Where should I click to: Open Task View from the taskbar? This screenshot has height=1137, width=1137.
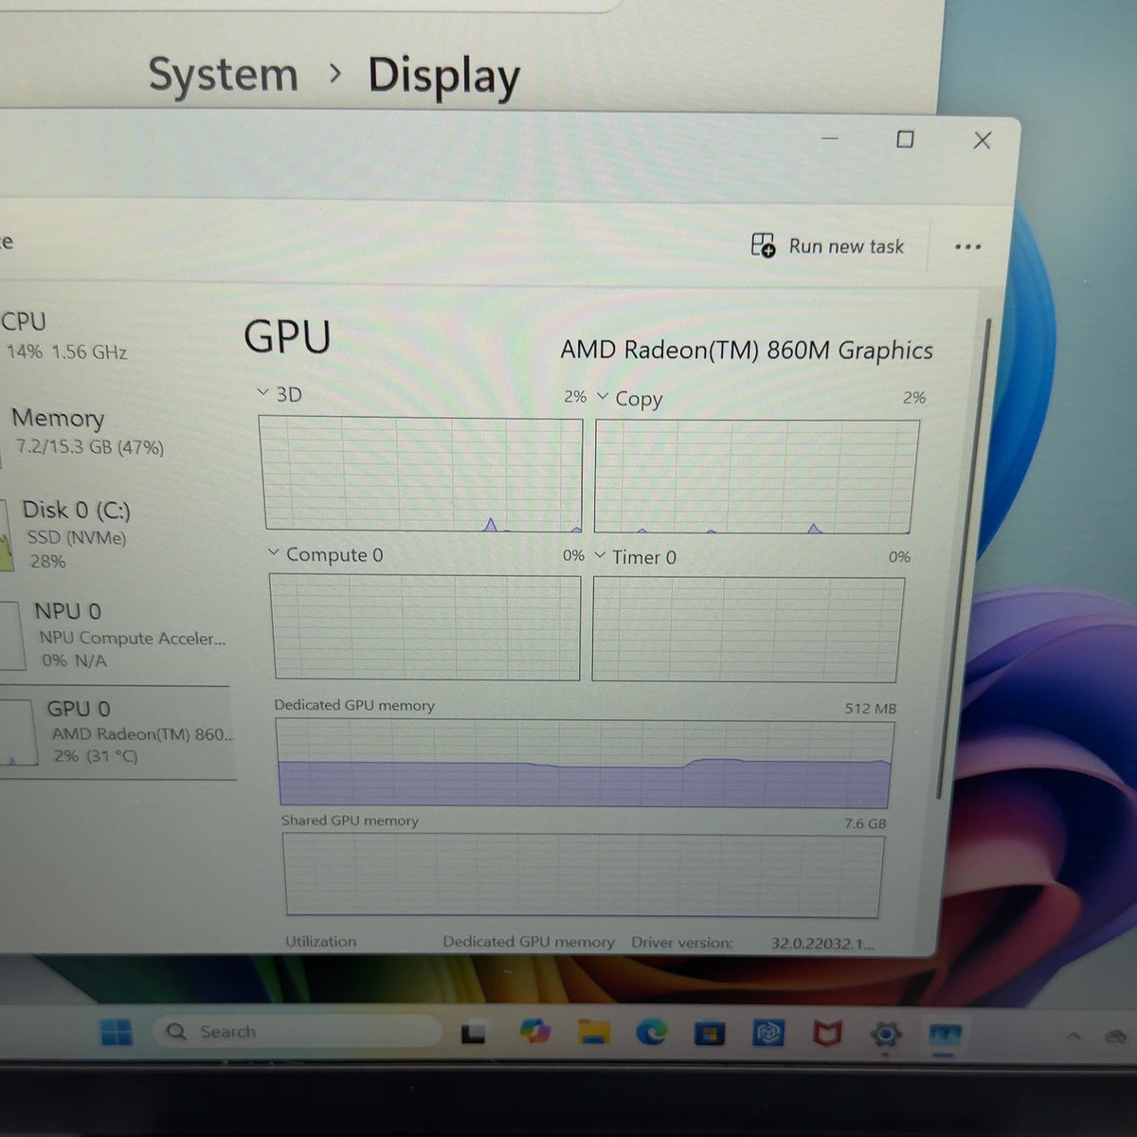click(x=474, y=1033)
